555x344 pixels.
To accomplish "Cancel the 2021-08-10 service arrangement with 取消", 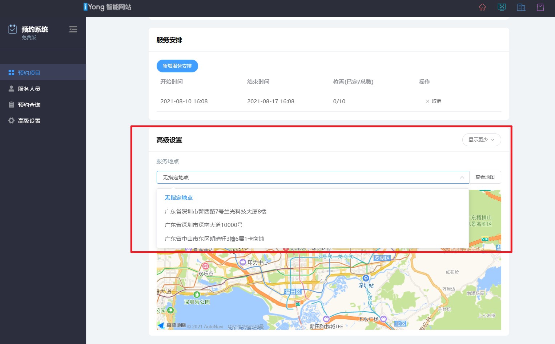I will 434,101.
